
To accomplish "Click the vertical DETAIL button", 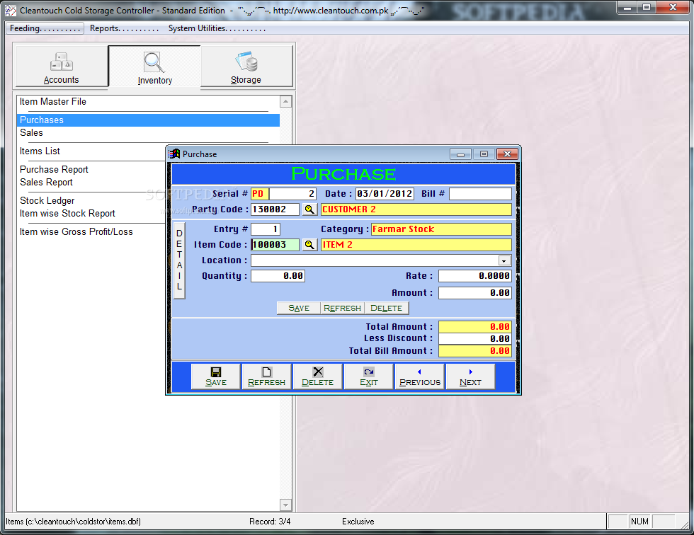I will tap(179, 260).
